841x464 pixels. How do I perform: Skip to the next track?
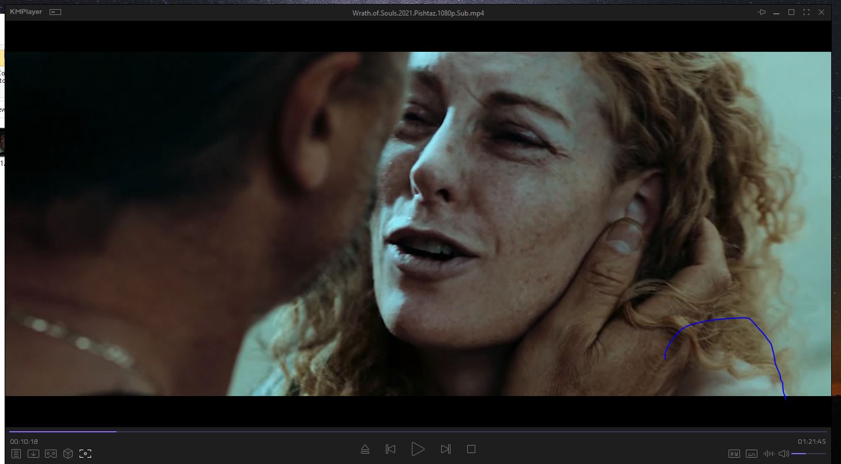tap(445, 449)
